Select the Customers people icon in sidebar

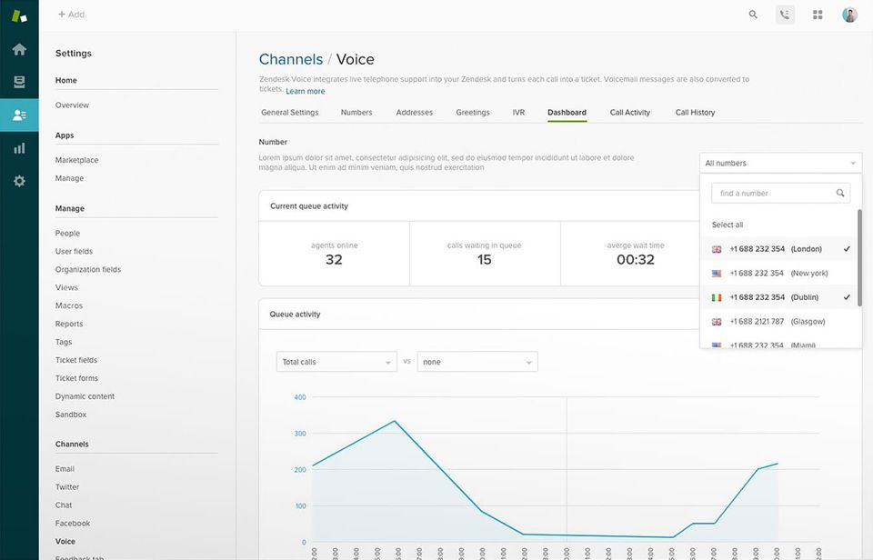(x=19, y=115)
